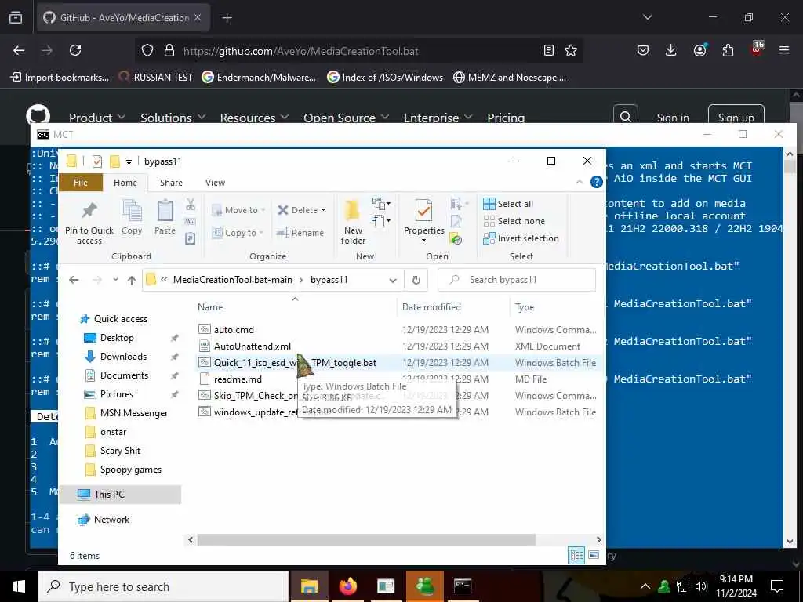Click MediaCreationTool.bat-main in address path
803x602 pixels.
(232, 280)
